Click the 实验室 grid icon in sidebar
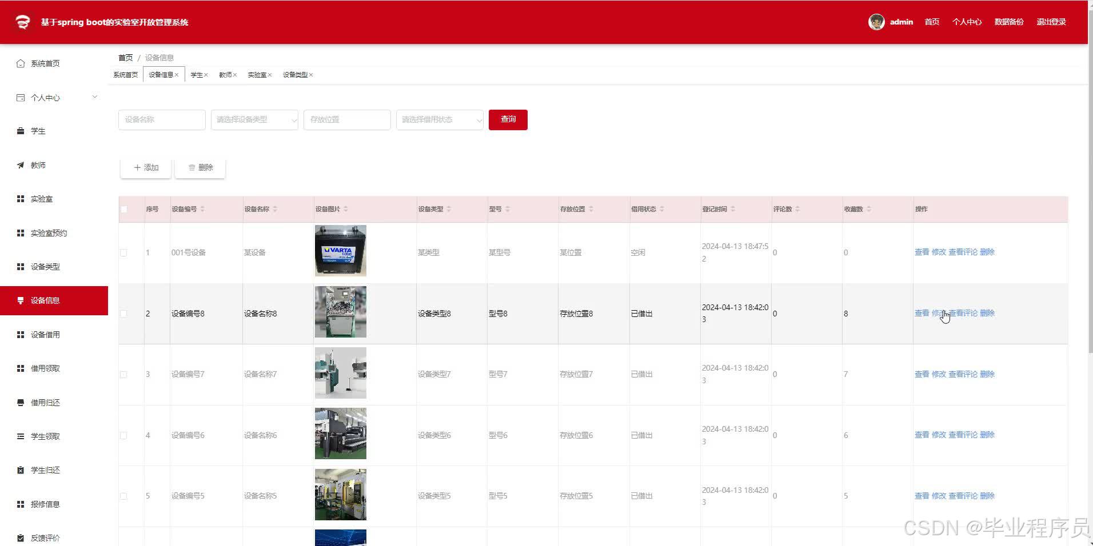This screenshot has width=1093, height=546. (x=21, y=199)
